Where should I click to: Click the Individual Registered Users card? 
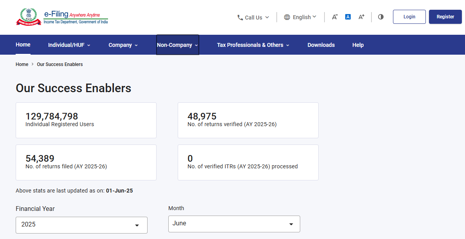pyautogui.click(x=86, y=120)
